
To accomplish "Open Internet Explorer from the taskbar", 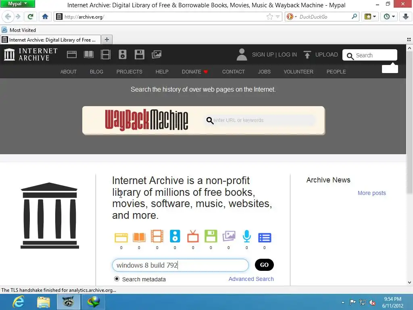I will click(19, 302).
